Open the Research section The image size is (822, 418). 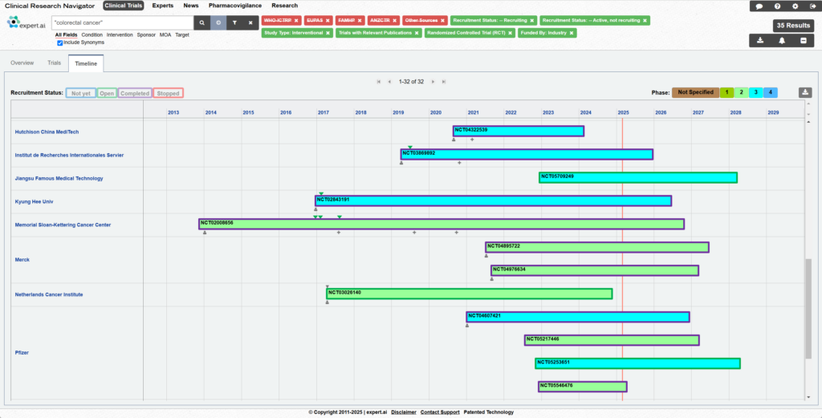point(285,6)
